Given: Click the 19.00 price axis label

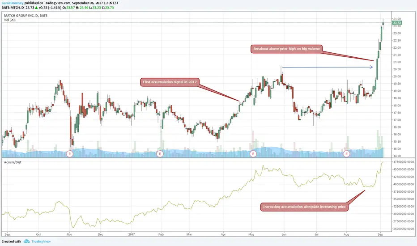Looking at the screenshot, I should 397,91.
